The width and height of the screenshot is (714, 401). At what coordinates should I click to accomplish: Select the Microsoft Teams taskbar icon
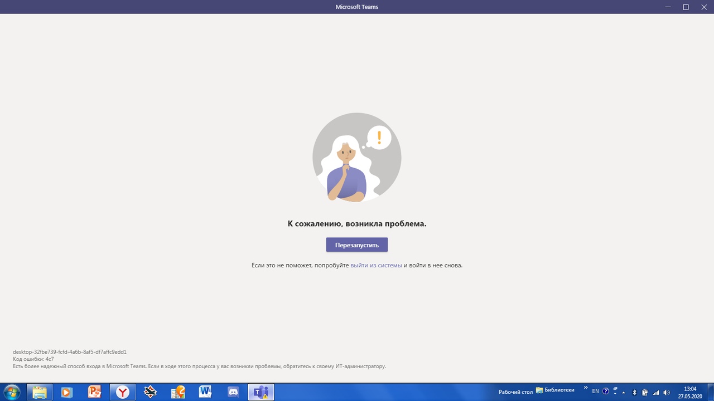tap(261, 392)
